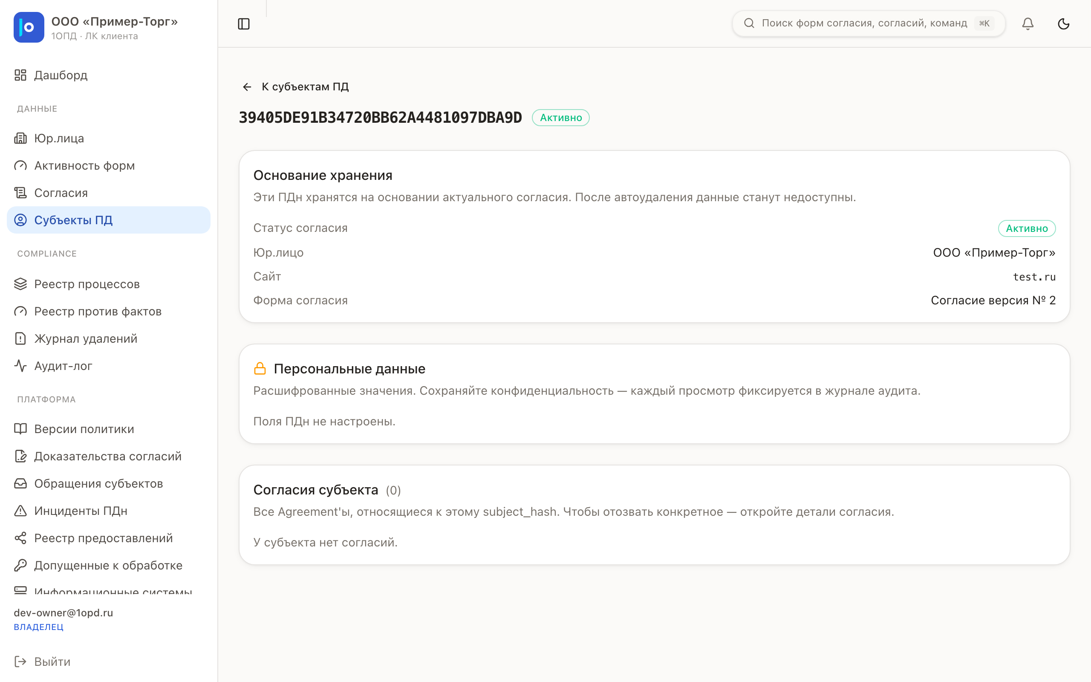Open Допущенные к обработке key icon
This screenshot has width=1091, height=682.
click(x=20, y=565)
